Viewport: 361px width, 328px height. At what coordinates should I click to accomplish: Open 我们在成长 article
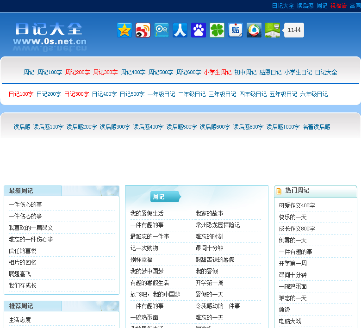tap(22, 285)
